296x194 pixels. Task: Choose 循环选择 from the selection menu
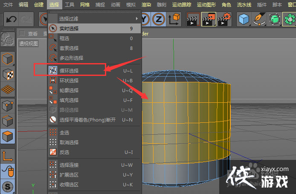pos(69,70)
